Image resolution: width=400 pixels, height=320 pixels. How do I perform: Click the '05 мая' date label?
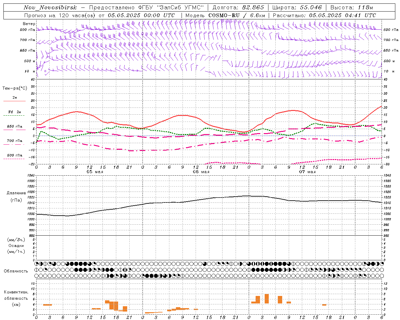[x=95, y=172]
